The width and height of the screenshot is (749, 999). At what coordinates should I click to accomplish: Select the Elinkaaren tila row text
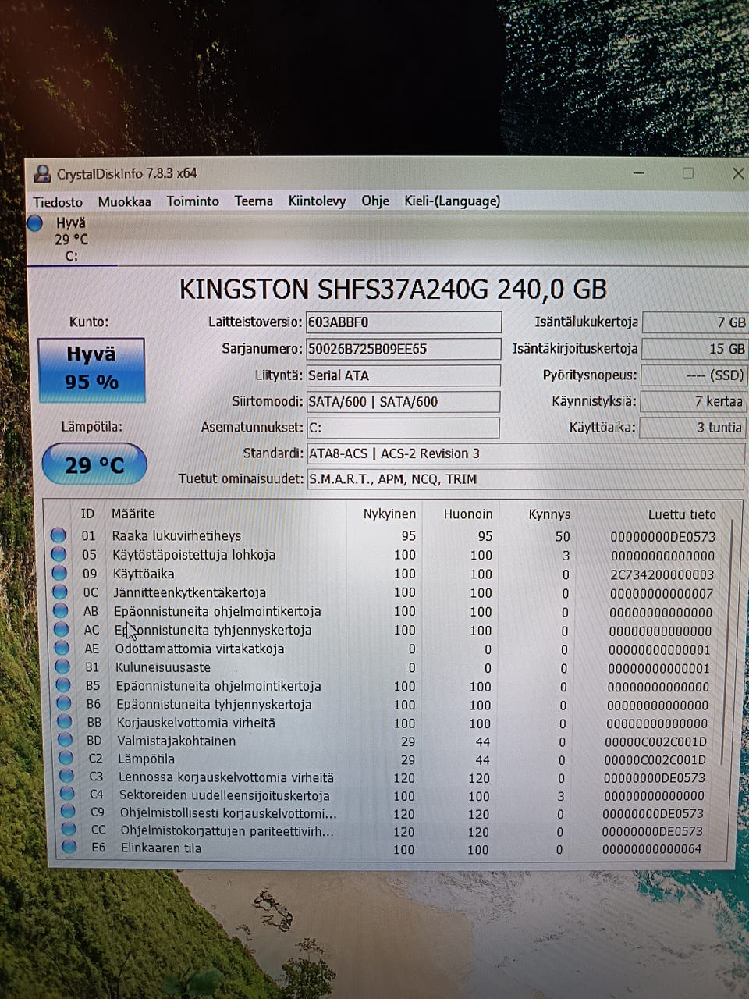tap(161, 848)
